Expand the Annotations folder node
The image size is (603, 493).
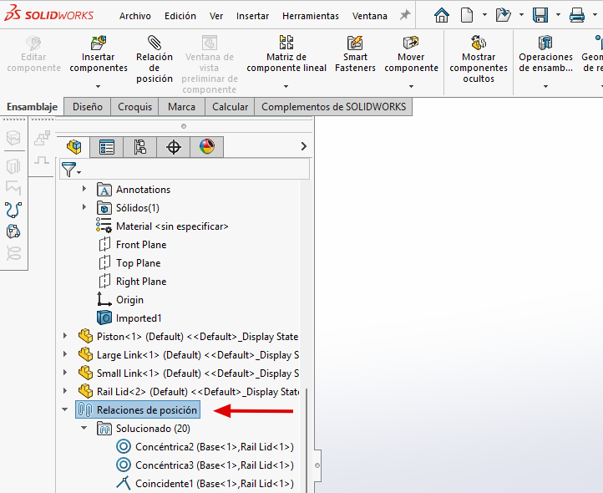coord(84,190)
